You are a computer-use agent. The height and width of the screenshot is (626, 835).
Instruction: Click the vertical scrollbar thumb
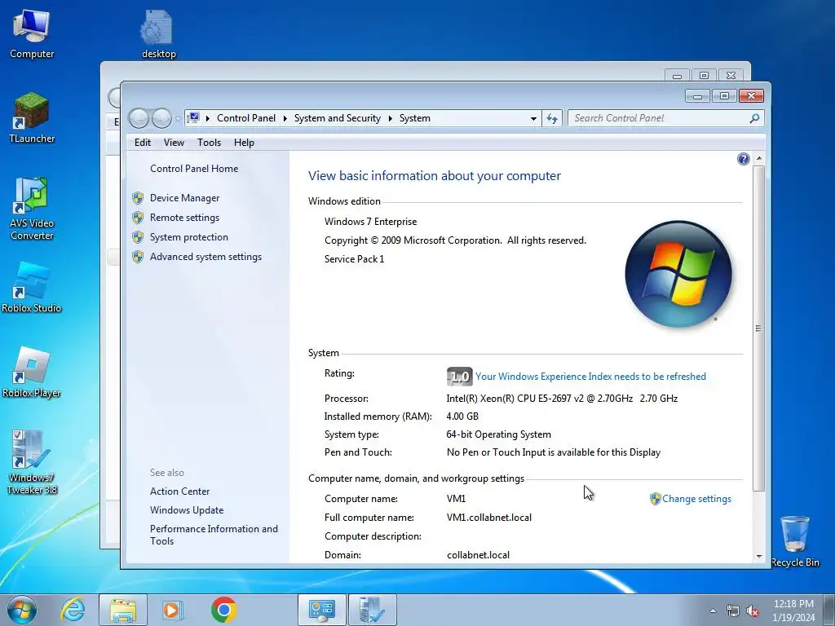tap(759, 328)
